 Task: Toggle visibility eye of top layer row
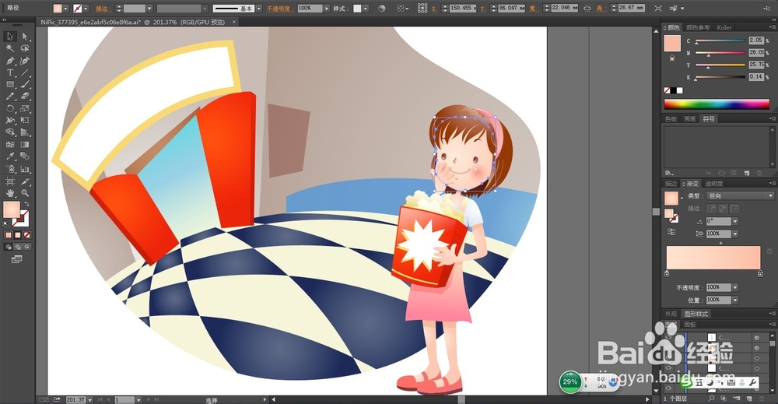pos(668,338)
